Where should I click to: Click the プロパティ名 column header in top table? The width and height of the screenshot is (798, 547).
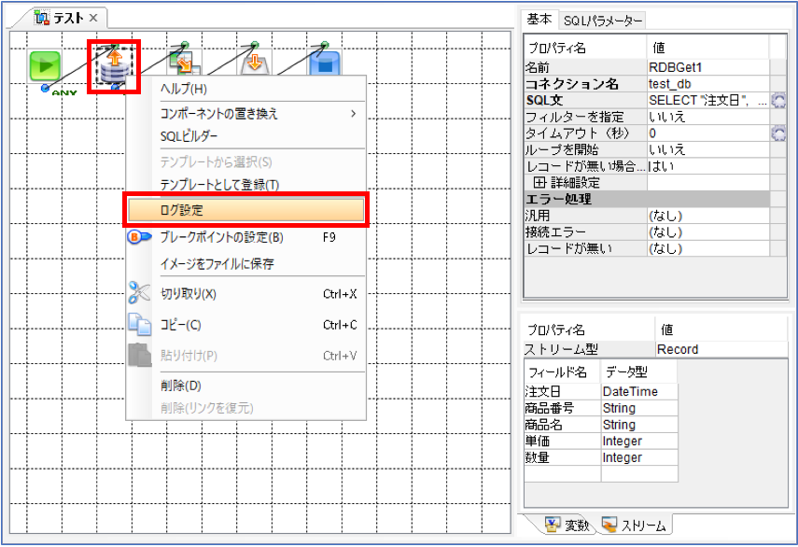[x=585, y=48]
